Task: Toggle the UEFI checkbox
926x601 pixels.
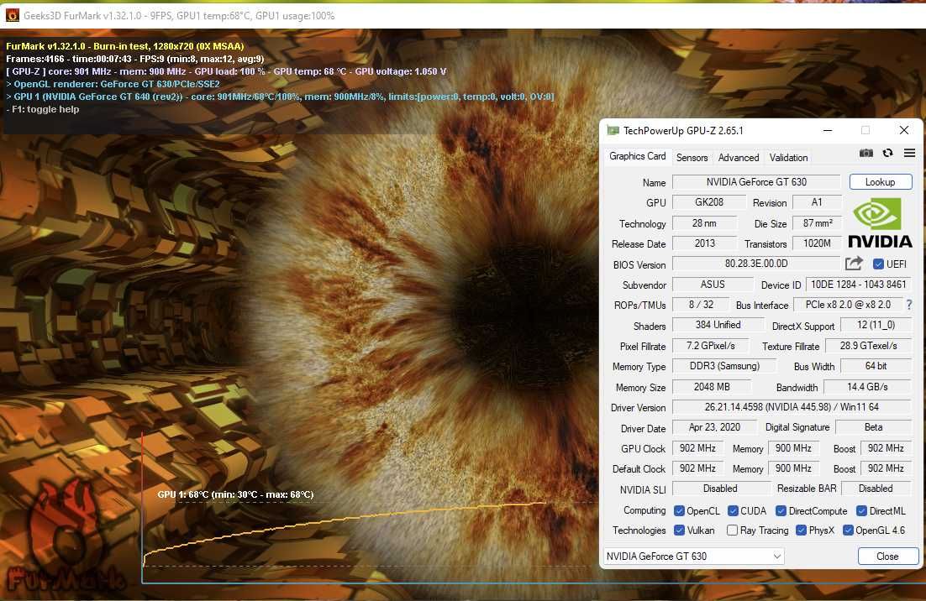Action: (x=878, y=264)
